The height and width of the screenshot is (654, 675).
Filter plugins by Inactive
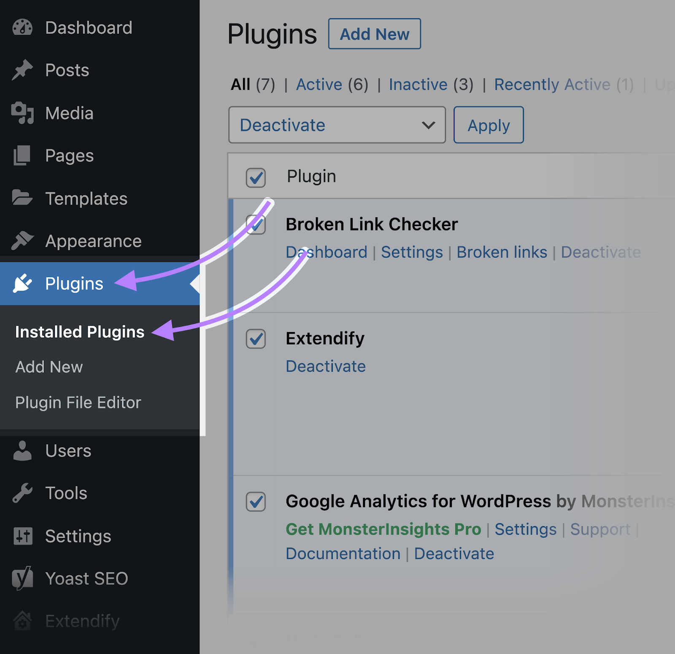click(418, 85)
